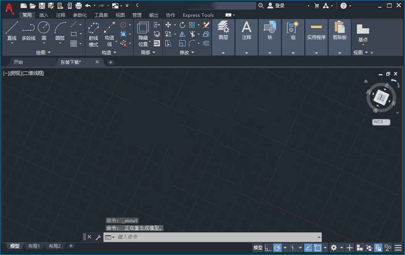
Task: Choose the Trim scissors tool
Action: pos(192,34)
